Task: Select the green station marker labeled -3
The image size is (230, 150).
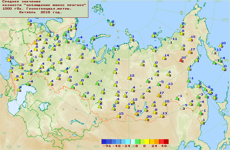Action: pos(198,97)
